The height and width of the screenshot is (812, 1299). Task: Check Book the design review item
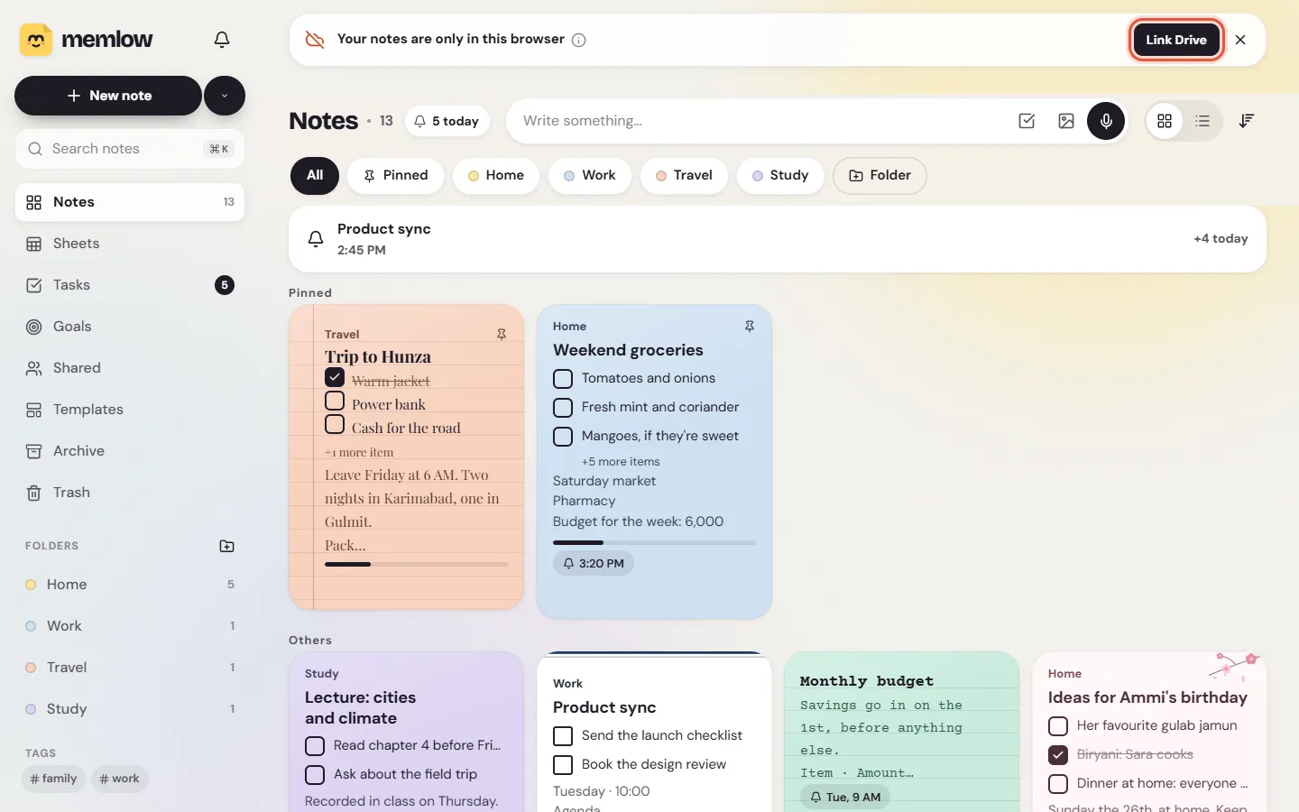[x=563, y=765]
